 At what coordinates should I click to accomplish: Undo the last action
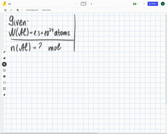[5, 10]
